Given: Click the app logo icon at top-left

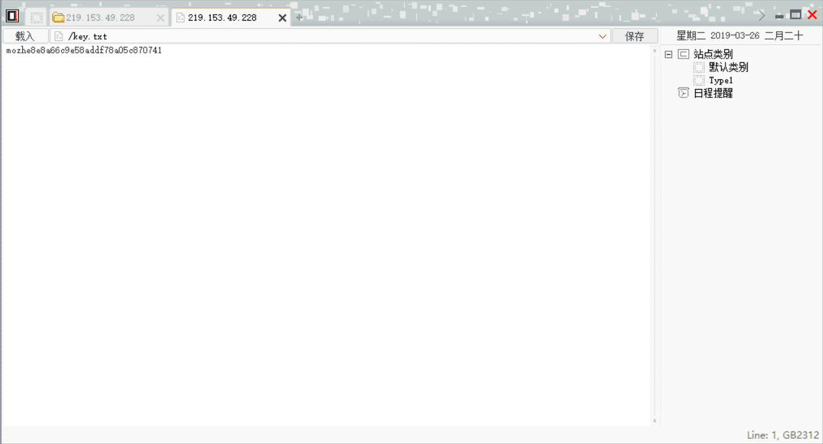Looking at the screenshot, I should pos(12,16).
